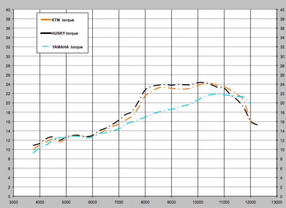This screenshot has height=208, width=286.
Task: Click the 20 label on right y-axis
Action: [x=282, y=103]
